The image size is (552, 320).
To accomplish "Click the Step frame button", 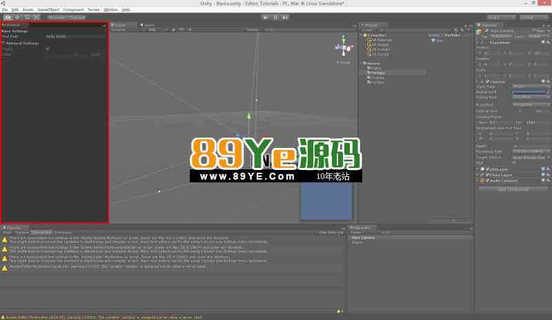I will click(x=285, y=17).
